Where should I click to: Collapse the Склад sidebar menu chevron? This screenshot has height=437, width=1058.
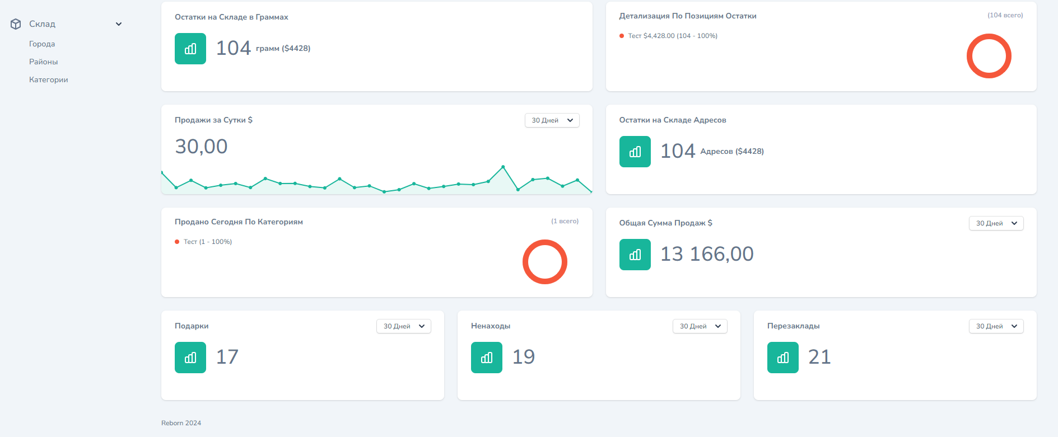[x=119, y=24]
